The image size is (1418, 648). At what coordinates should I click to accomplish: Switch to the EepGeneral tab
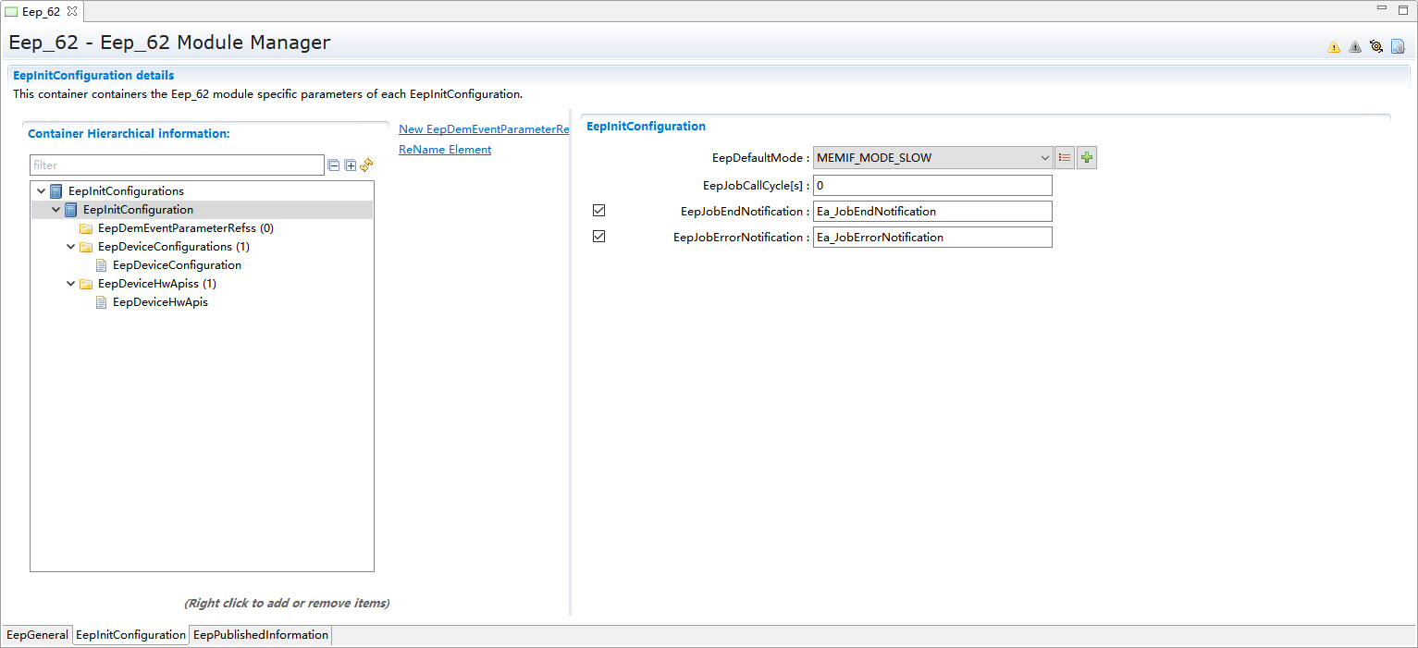pyautogui.click(x=37, y=635)
